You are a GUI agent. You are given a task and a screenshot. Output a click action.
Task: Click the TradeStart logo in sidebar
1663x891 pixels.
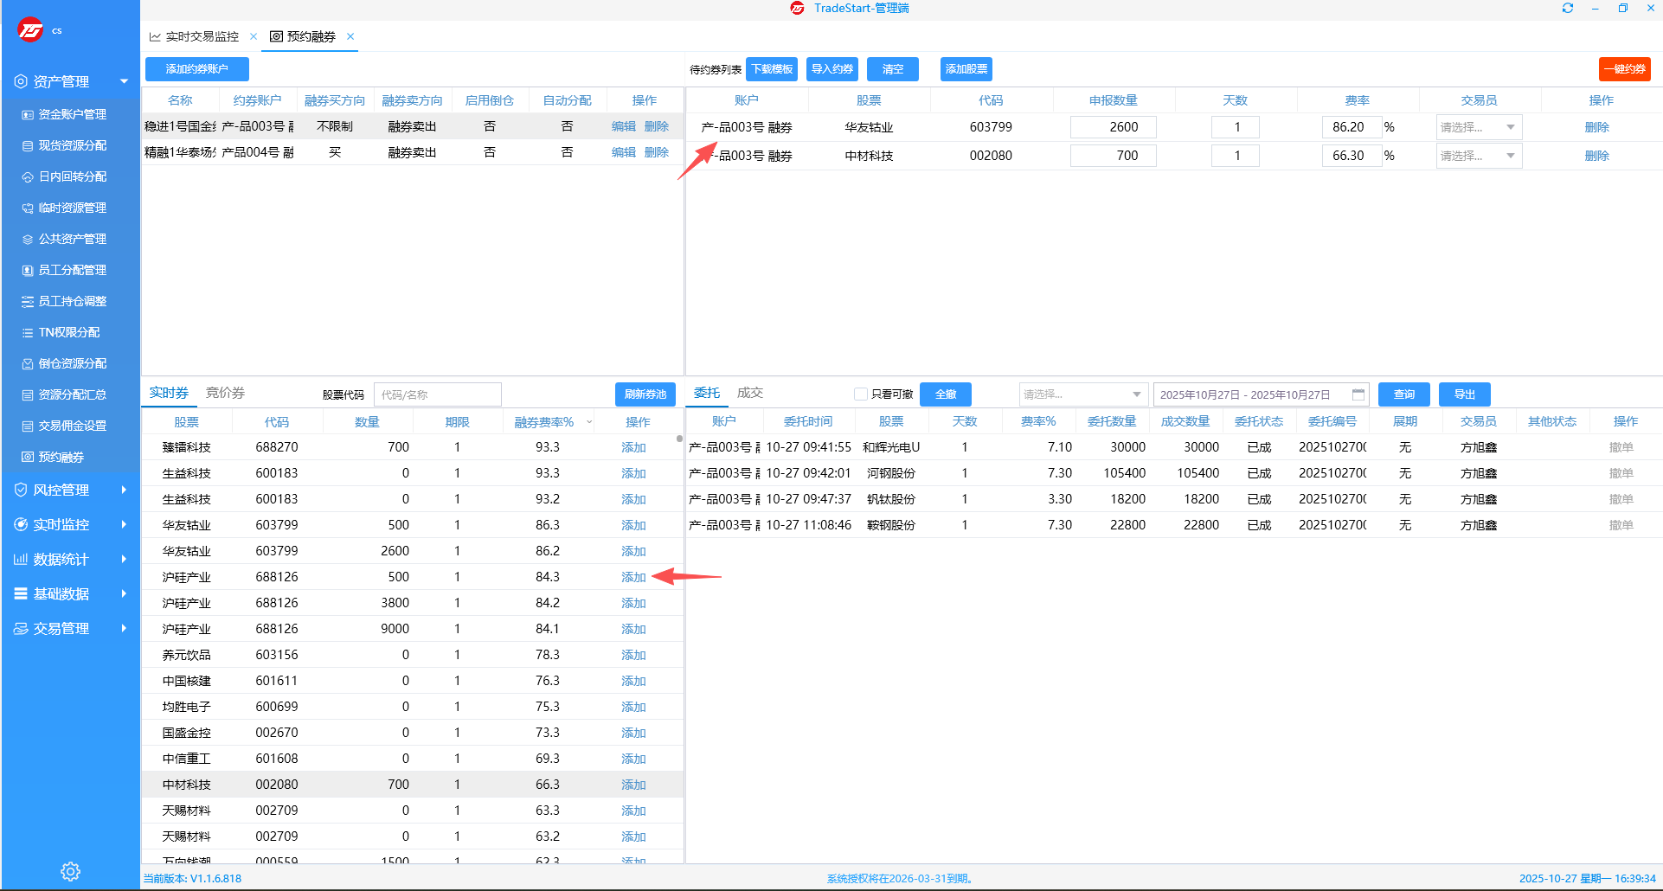[x=30, y=30]
